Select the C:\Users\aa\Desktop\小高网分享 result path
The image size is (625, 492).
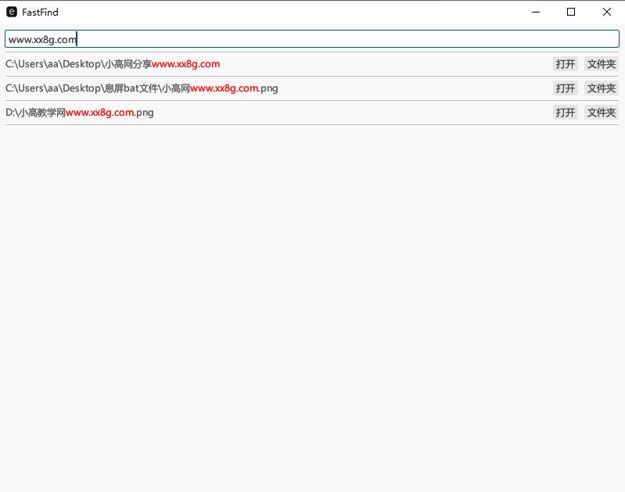click(x=113, y=64)
